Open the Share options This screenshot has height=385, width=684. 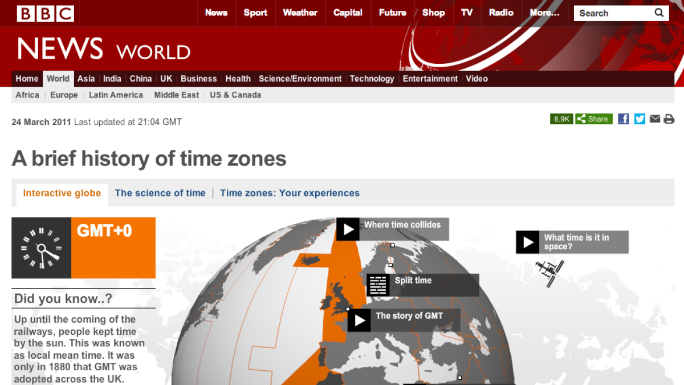tap(593, 119)
